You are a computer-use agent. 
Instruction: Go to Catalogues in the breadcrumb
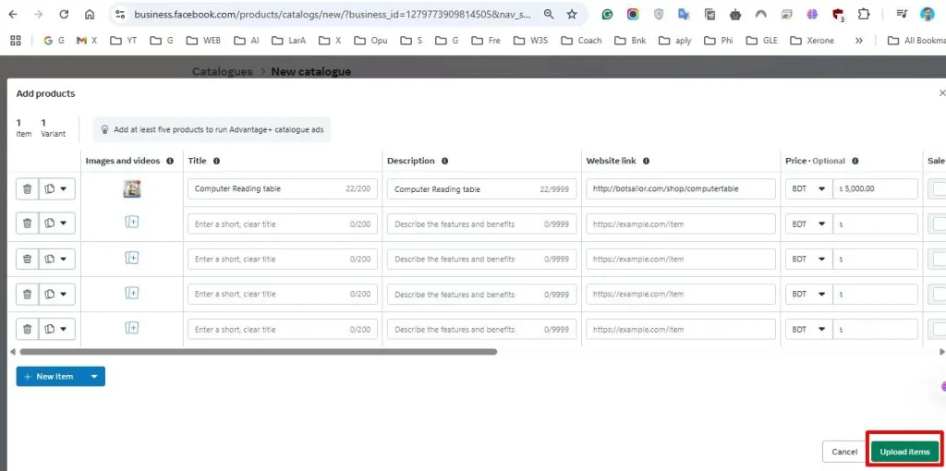coord(222,71)
